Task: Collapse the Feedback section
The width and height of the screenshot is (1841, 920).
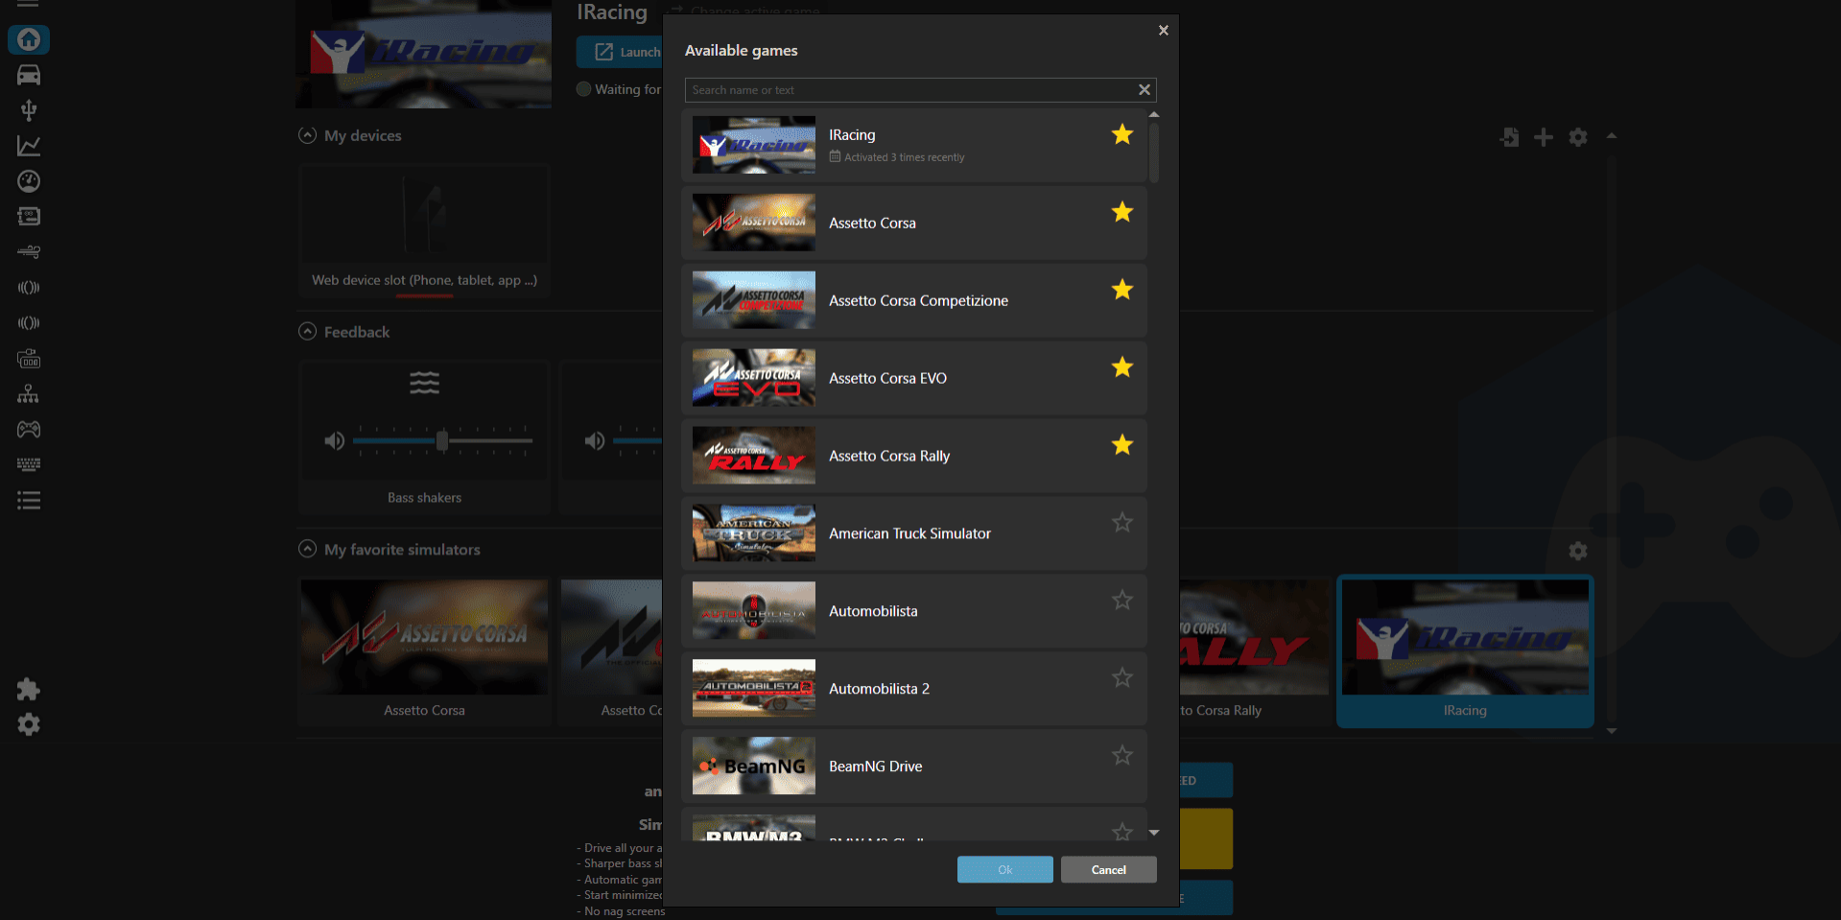Action: point(307,331)
